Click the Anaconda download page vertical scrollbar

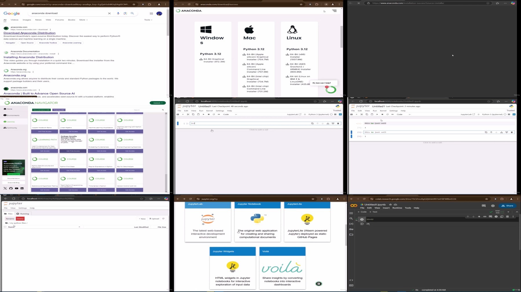click(x=342, y=37)
